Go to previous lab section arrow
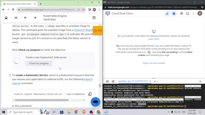This screenshot has width=205, height=115. (x=25, y=18)
